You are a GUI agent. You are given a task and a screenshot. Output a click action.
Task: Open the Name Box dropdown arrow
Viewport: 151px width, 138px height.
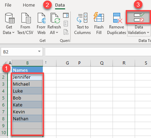[x=39, y=51]
